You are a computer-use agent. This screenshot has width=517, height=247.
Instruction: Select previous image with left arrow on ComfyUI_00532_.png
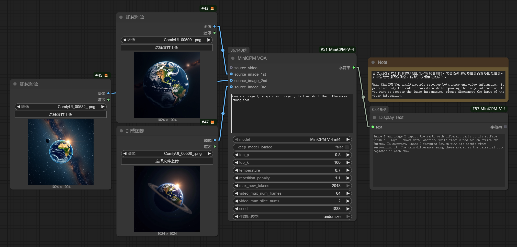tap(18, 107)
